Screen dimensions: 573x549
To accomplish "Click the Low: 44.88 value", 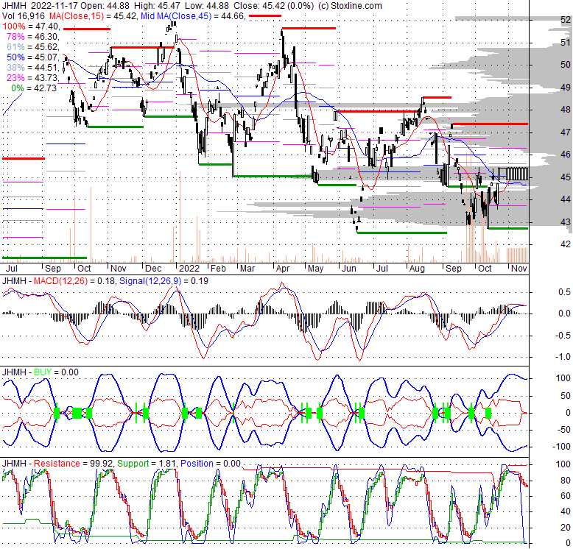I will coord(206,6).
